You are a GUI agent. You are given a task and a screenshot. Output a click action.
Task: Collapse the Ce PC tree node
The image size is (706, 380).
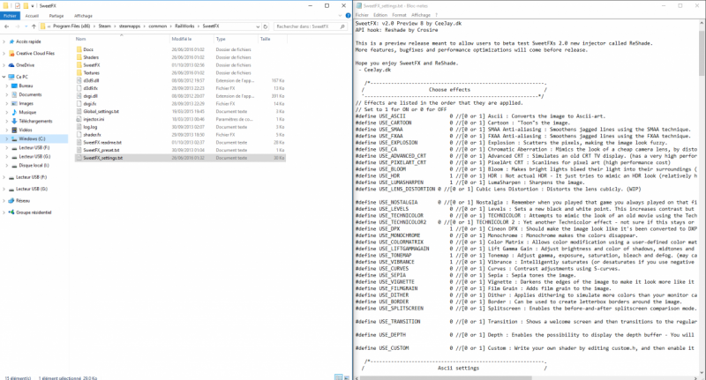click(x=4, y=77)
